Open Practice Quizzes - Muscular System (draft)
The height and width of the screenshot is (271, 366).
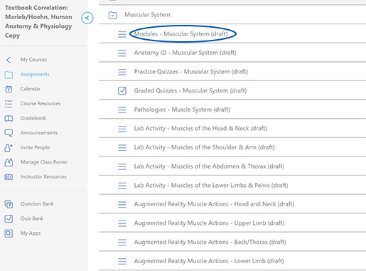pyautogui.click(x=191, y=72)
